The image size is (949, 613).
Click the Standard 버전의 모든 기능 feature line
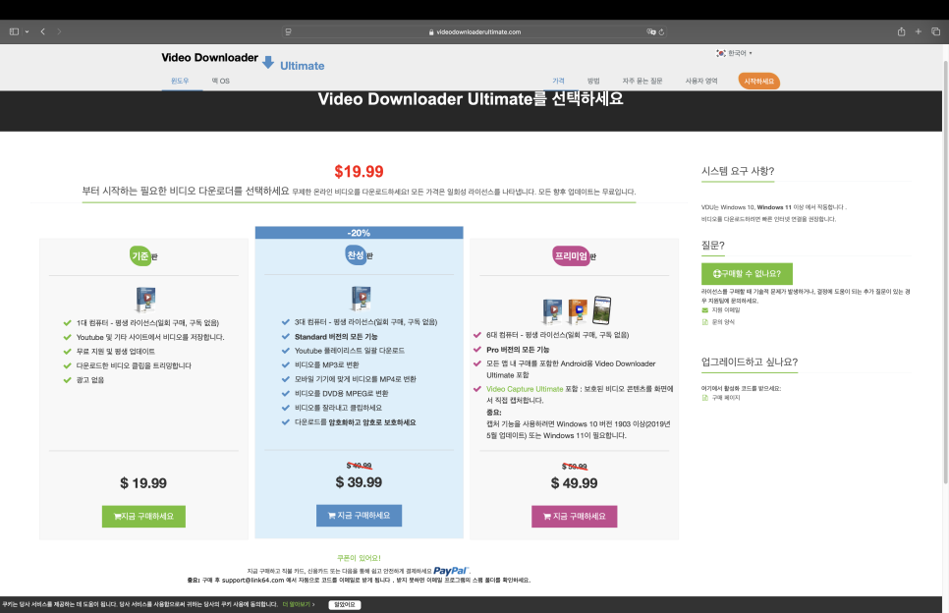(x=336, y=336)
